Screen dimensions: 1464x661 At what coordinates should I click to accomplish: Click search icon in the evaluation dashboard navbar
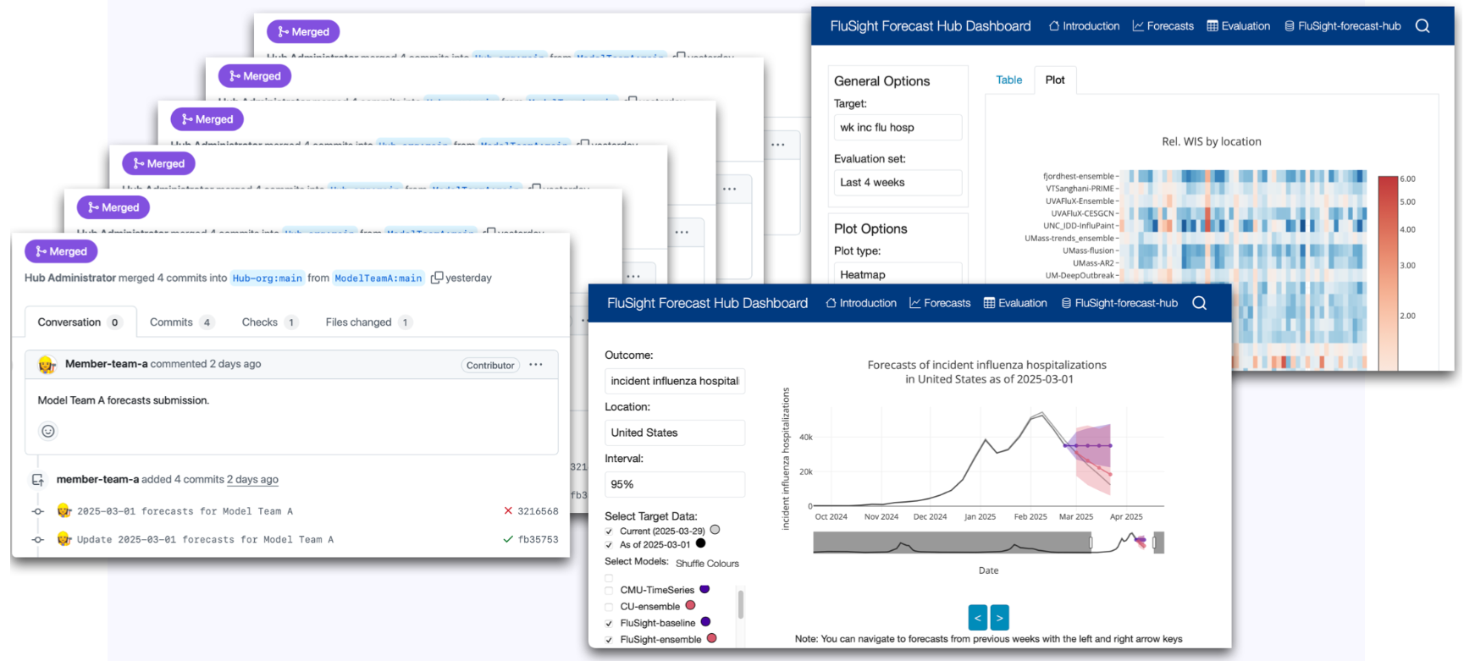click(1423, 26)
